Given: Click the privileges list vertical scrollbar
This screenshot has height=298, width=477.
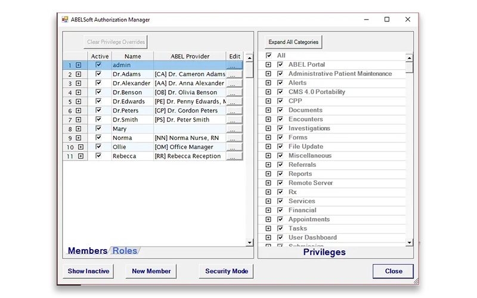Looking at the screenshot, I should (409, 149).
